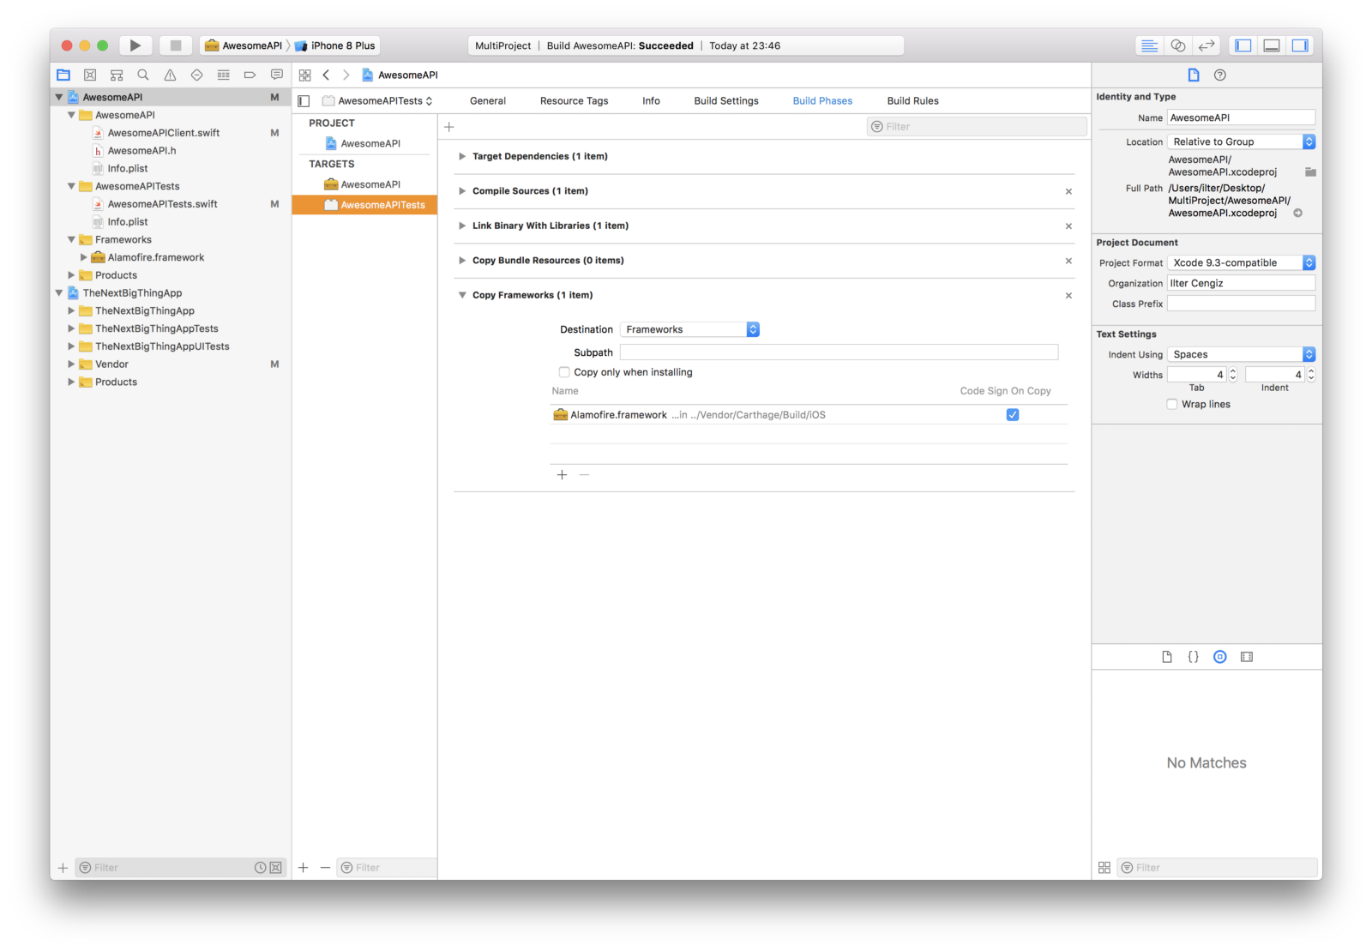The image size is (1372, 951).
Task: Open the Breakpoint navigator icon
Action: point(250,75)
